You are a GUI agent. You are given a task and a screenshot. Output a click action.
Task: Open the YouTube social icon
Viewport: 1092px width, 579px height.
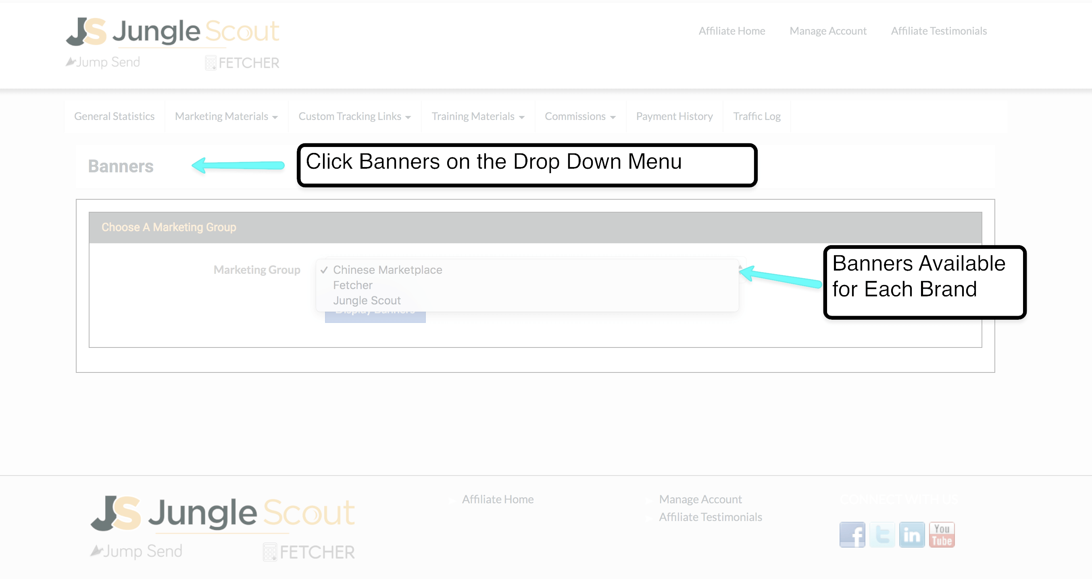pyautogui.click(x=942, y=535)
